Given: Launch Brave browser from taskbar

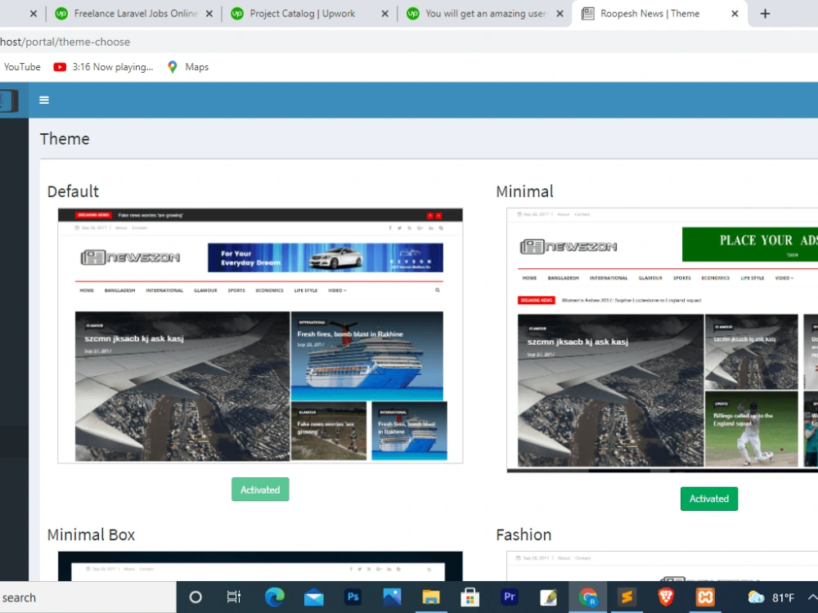Looking at the screenshot, I should tap(666, 597).
